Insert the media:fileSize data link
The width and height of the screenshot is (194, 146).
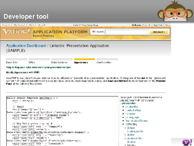point(133,110)
